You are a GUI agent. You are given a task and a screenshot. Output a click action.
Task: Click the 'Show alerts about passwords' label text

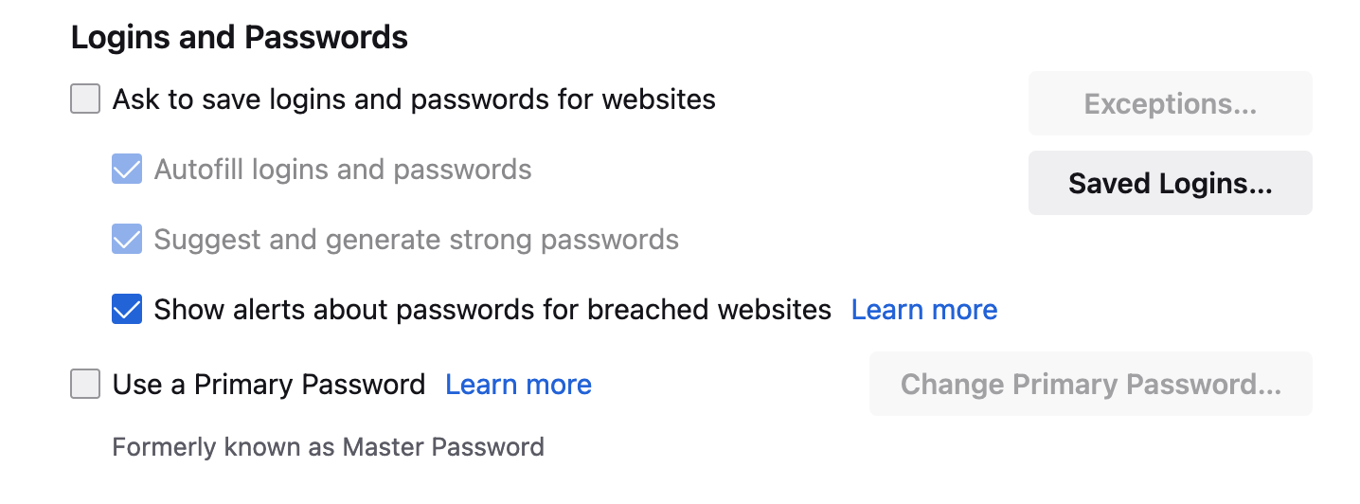[x=328, y=309]
